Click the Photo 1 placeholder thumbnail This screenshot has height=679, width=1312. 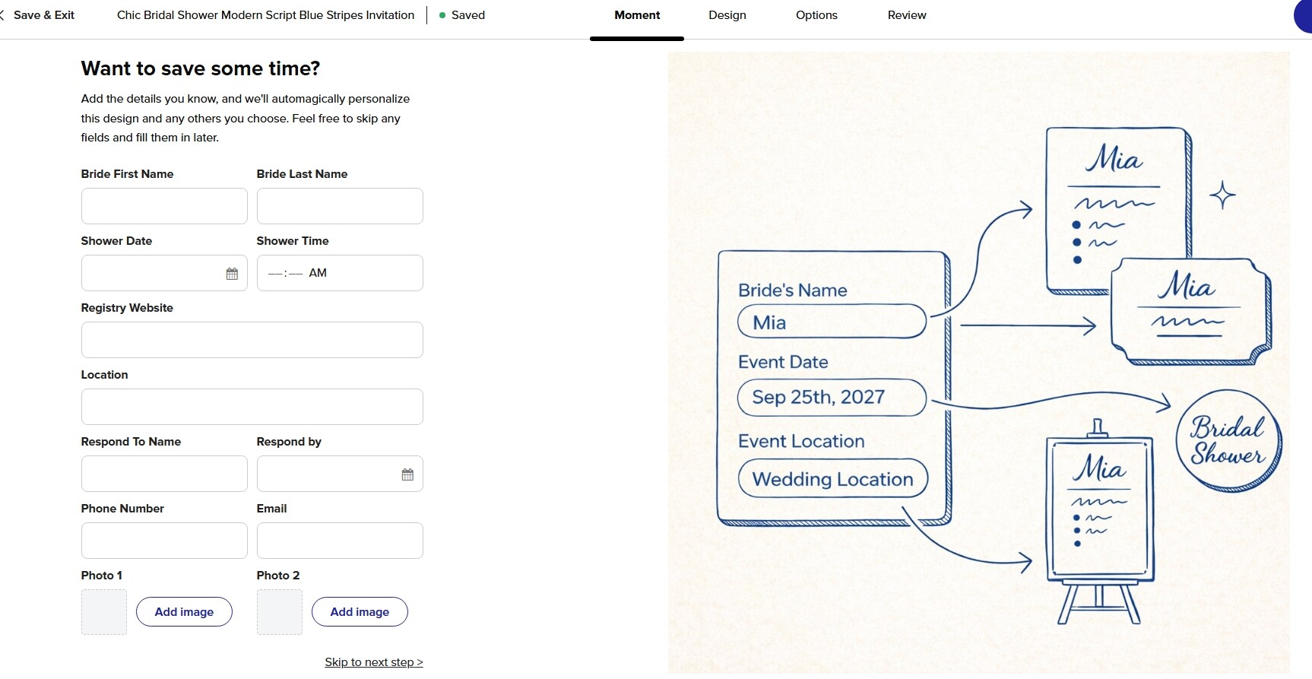104,612
